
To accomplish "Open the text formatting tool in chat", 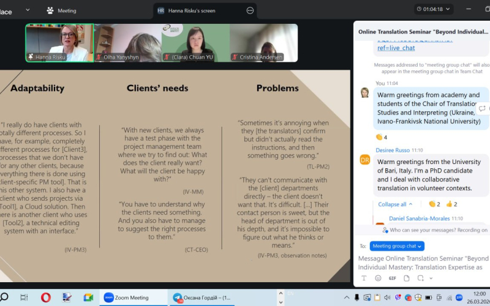I will coord(363,278).
